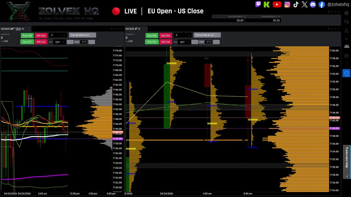Click gray button after ATM dropdown, 4h panel
Image resolution: width=351 pixels, height=197 pixels.
195,42
